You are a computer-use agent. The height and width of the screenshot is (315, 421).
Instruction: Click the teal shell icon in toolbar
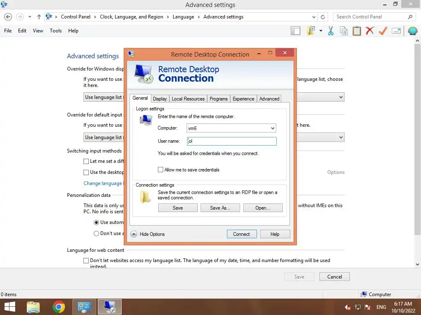pos(413,31)
